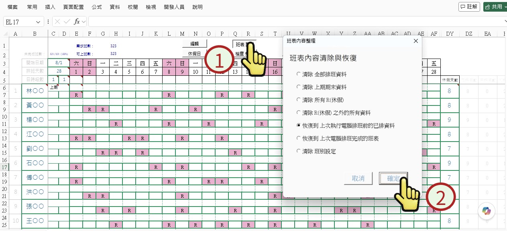Open the 資料 ribbon tab
The height and width of the screenshot is (231, 507).
tap(114, 7)
